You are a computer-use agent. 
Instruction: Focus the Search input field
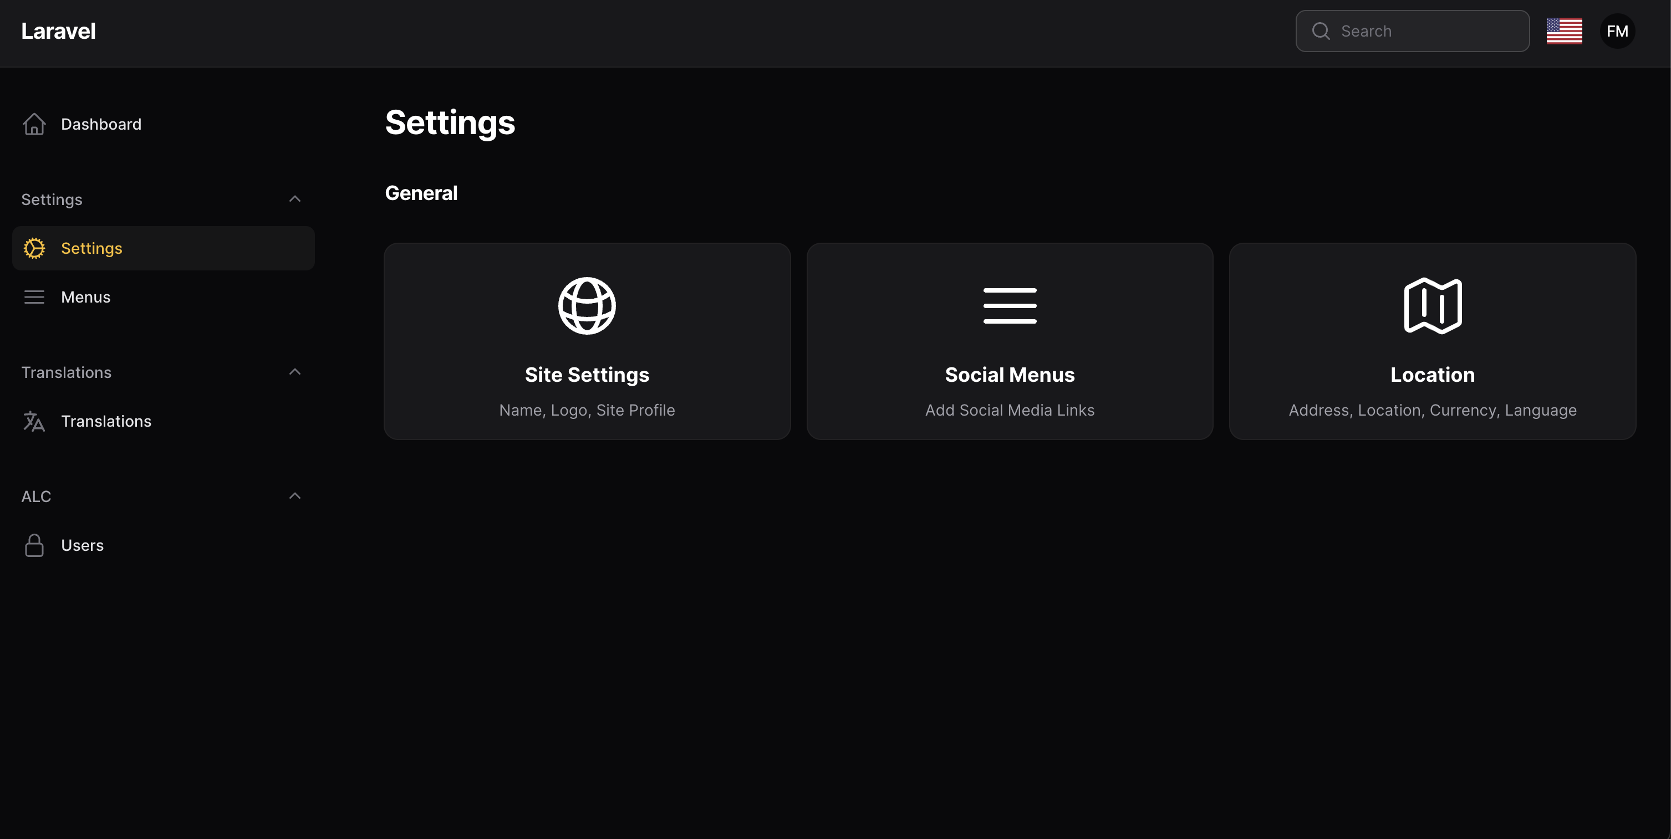coord(1412,31)
